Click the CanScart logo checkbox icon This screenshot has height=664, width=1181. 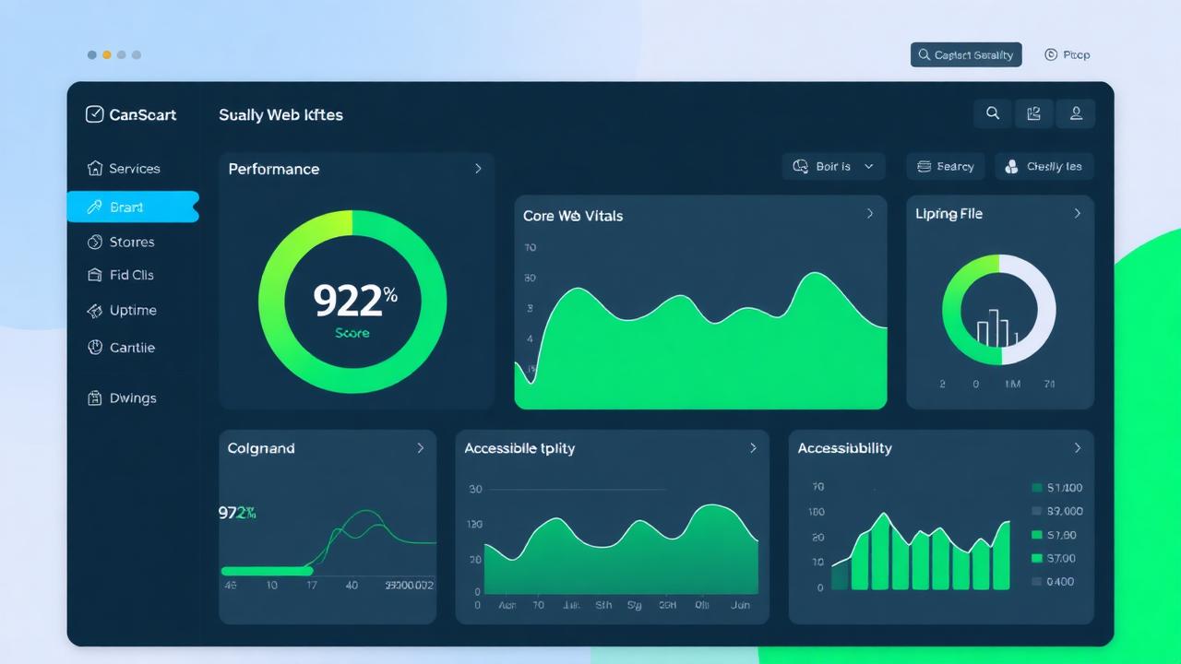[94, 114]
